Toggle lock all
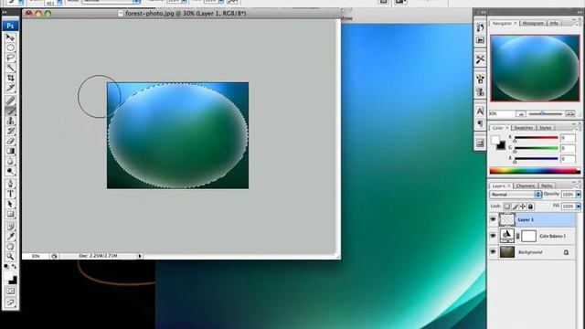Screen dimensions: 585x329 [530, 207]
